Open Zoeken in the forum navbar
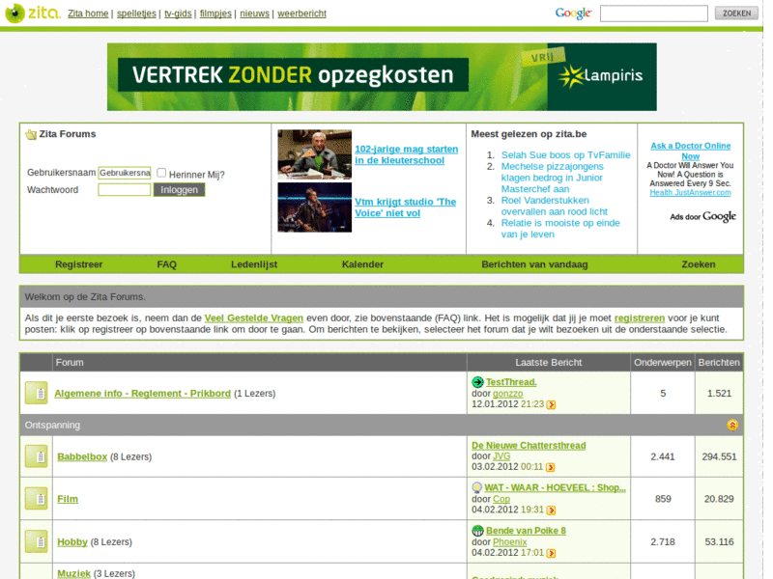773x579 pixels. (698, 264)
